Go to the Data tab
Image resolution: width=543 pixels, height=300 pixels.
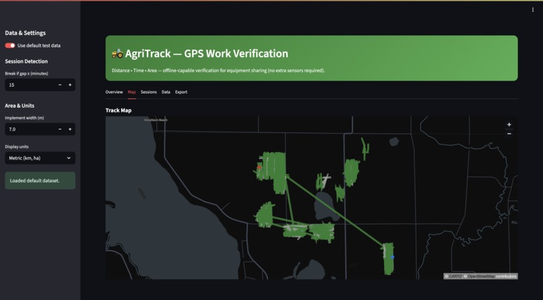166,92
